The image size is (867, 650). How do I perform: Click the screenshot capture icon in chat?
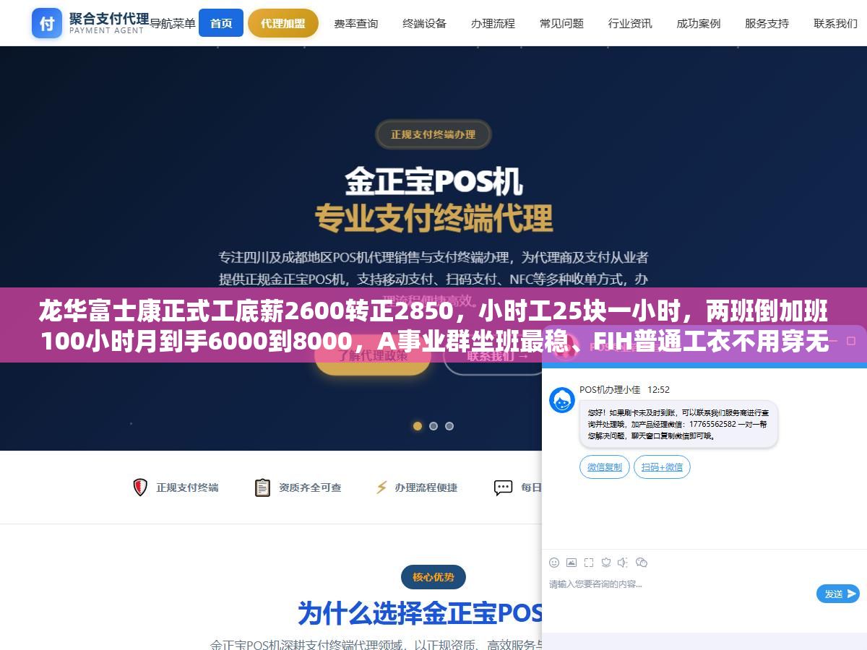[x=589, y=563]
